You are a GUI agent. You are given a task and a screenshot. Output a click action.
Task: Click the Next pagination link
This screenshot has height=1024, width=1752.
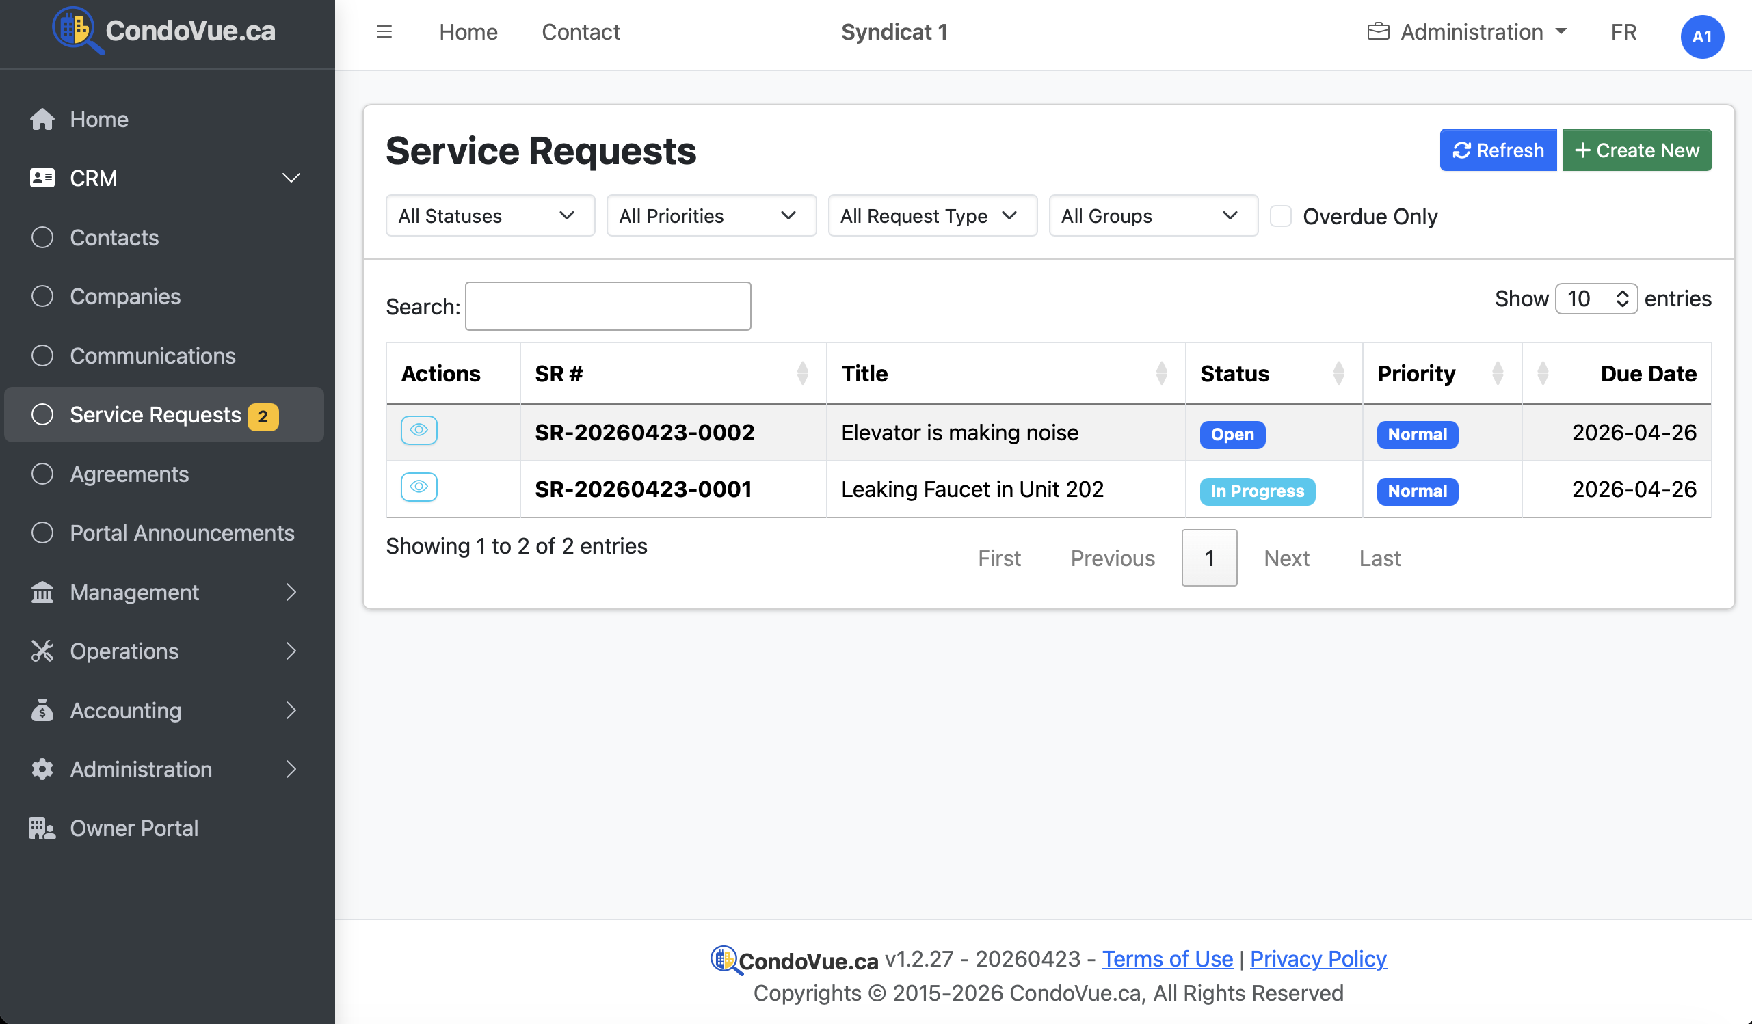coord(1286,558)
